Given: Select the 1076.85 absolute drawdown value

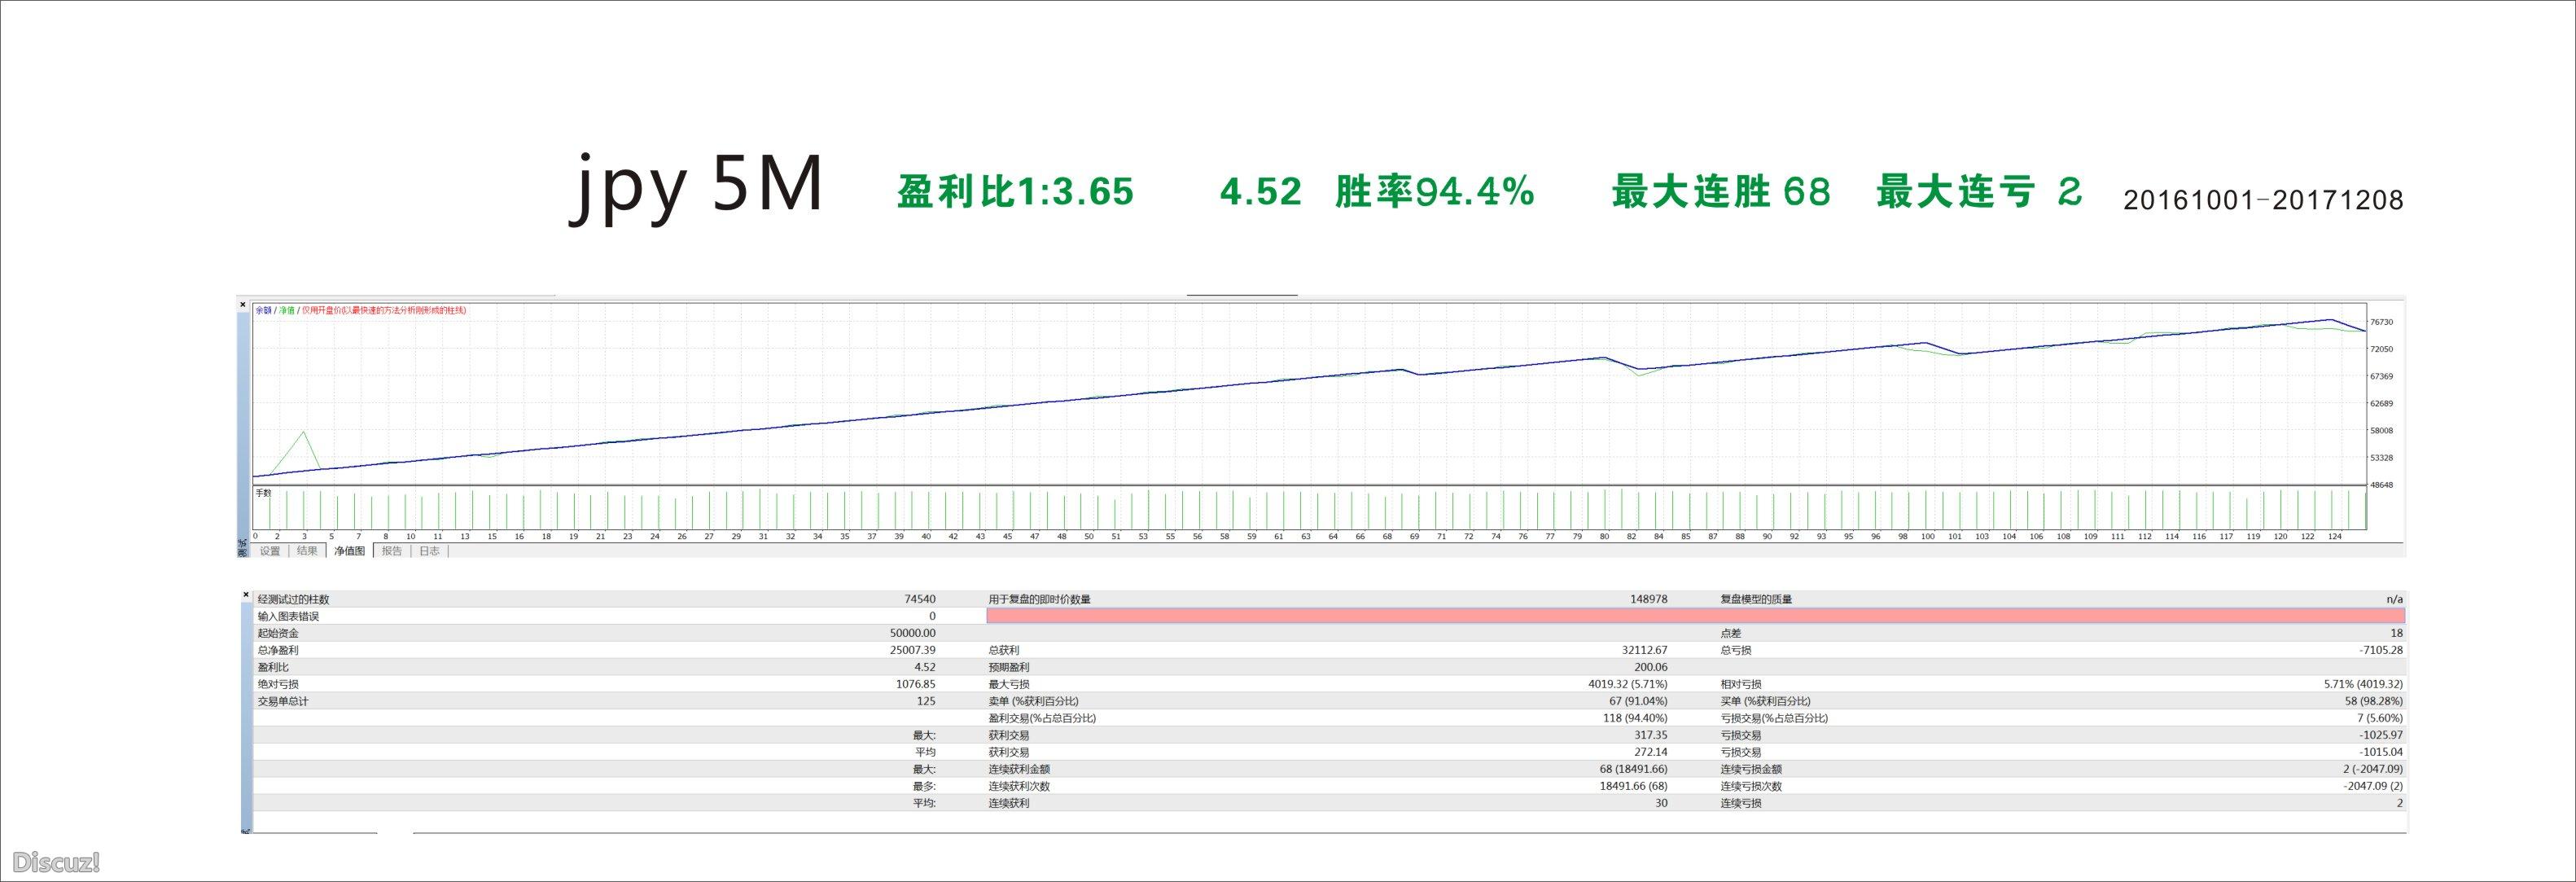Looking at the screenshot, I should pyautogui.click(x=916, y=684).
